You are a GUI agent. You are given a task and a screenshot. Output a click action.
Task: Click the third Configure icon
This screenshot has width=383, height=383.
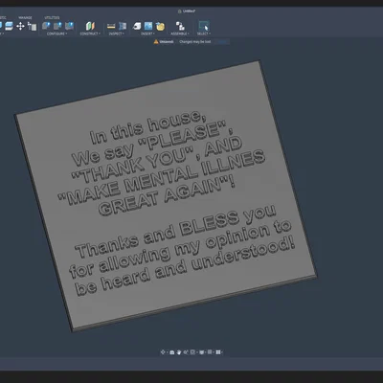(x=69, y=26)
